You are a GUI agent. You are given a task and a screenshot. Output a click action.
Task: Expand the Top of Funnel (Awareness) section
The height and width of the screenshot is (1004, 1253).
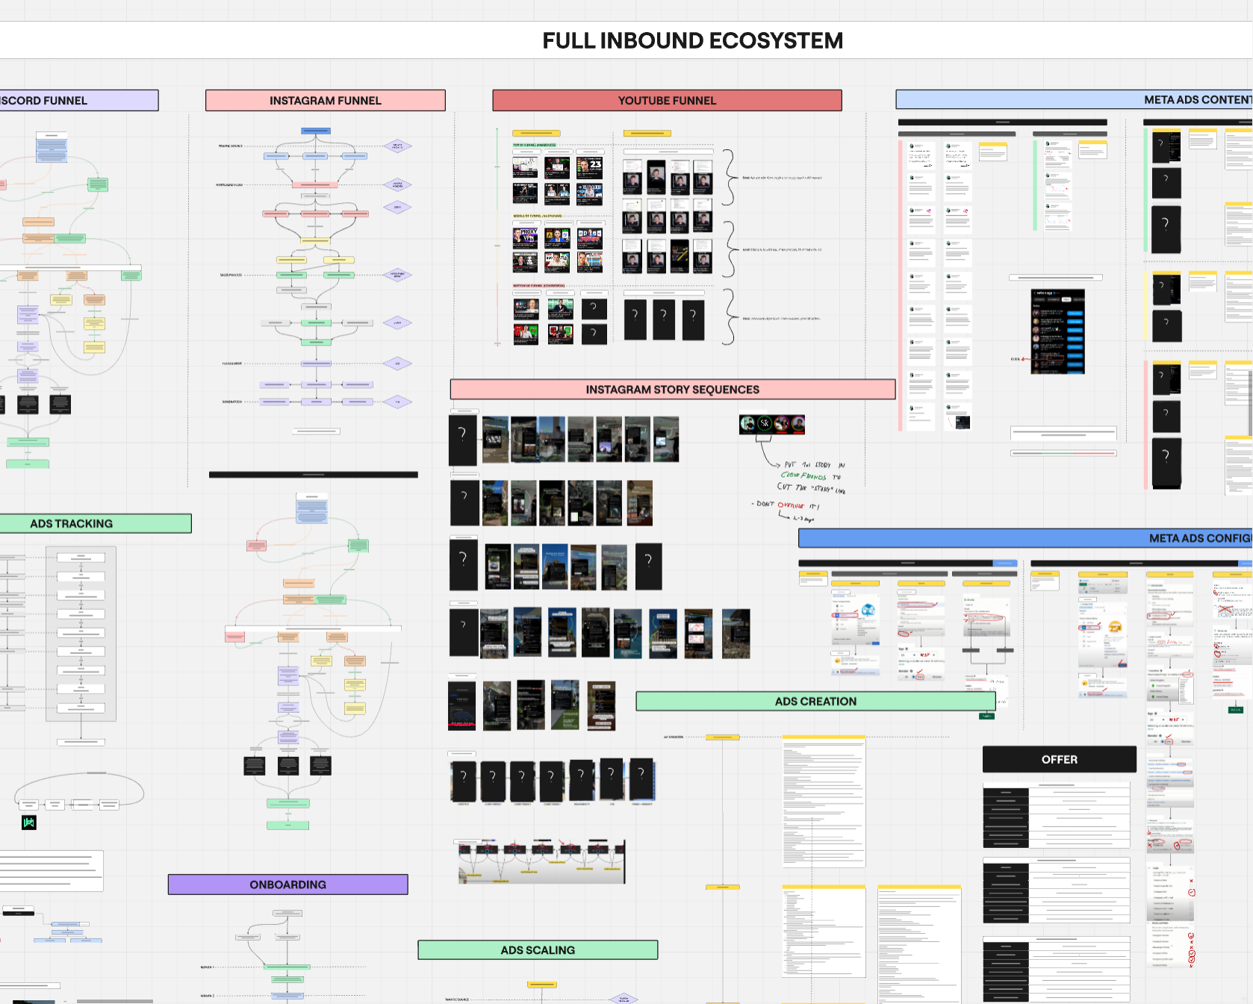coord(534,145)
